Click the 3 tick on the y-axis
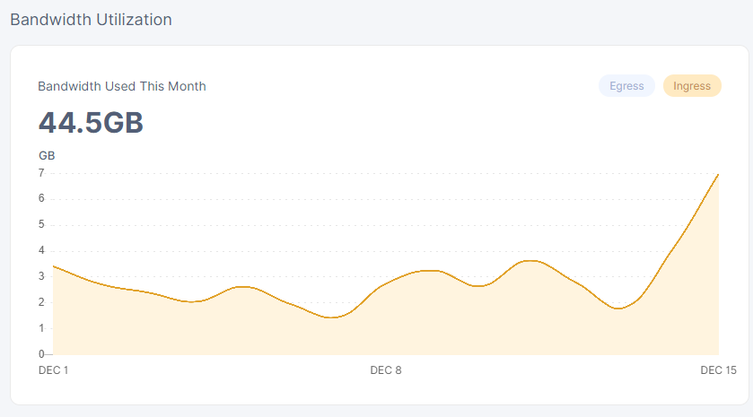 coord(41,277)
